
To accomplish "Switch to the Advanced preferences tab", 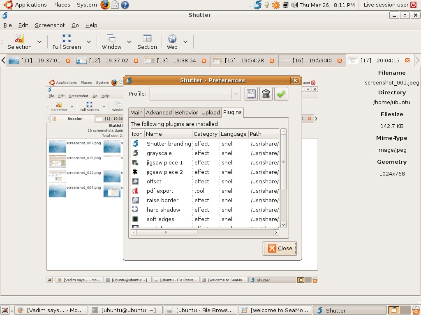I will 159,112.
